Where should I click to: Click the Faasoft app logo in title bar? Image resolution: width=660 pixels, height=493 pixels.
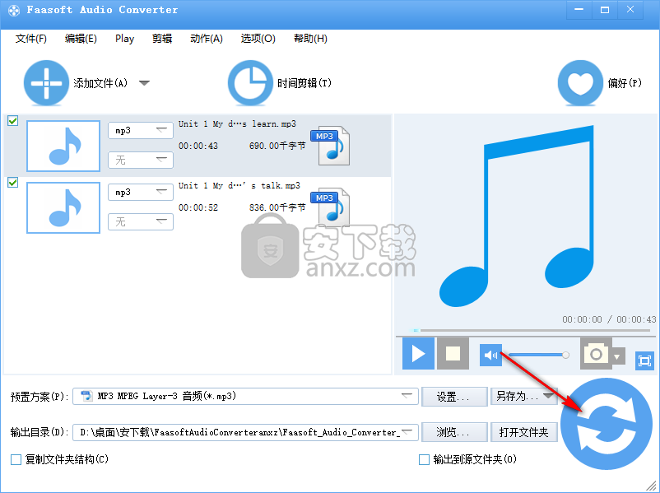point(14,10)
